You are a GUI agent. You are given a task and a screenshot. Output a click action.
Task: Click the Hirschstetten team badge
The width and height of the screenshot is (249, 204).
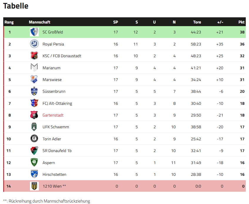pyautogui.click(x=34, y=174)
